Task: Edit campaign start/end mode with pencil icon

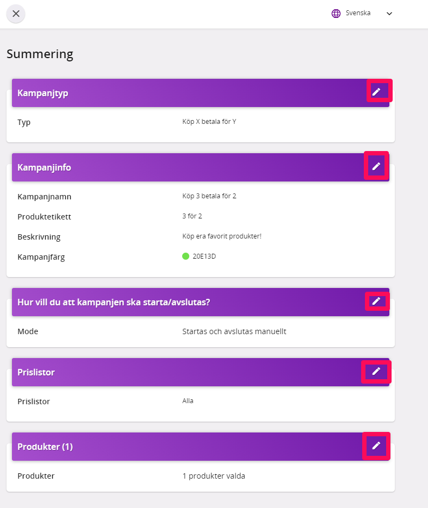Action: [376, 302]
